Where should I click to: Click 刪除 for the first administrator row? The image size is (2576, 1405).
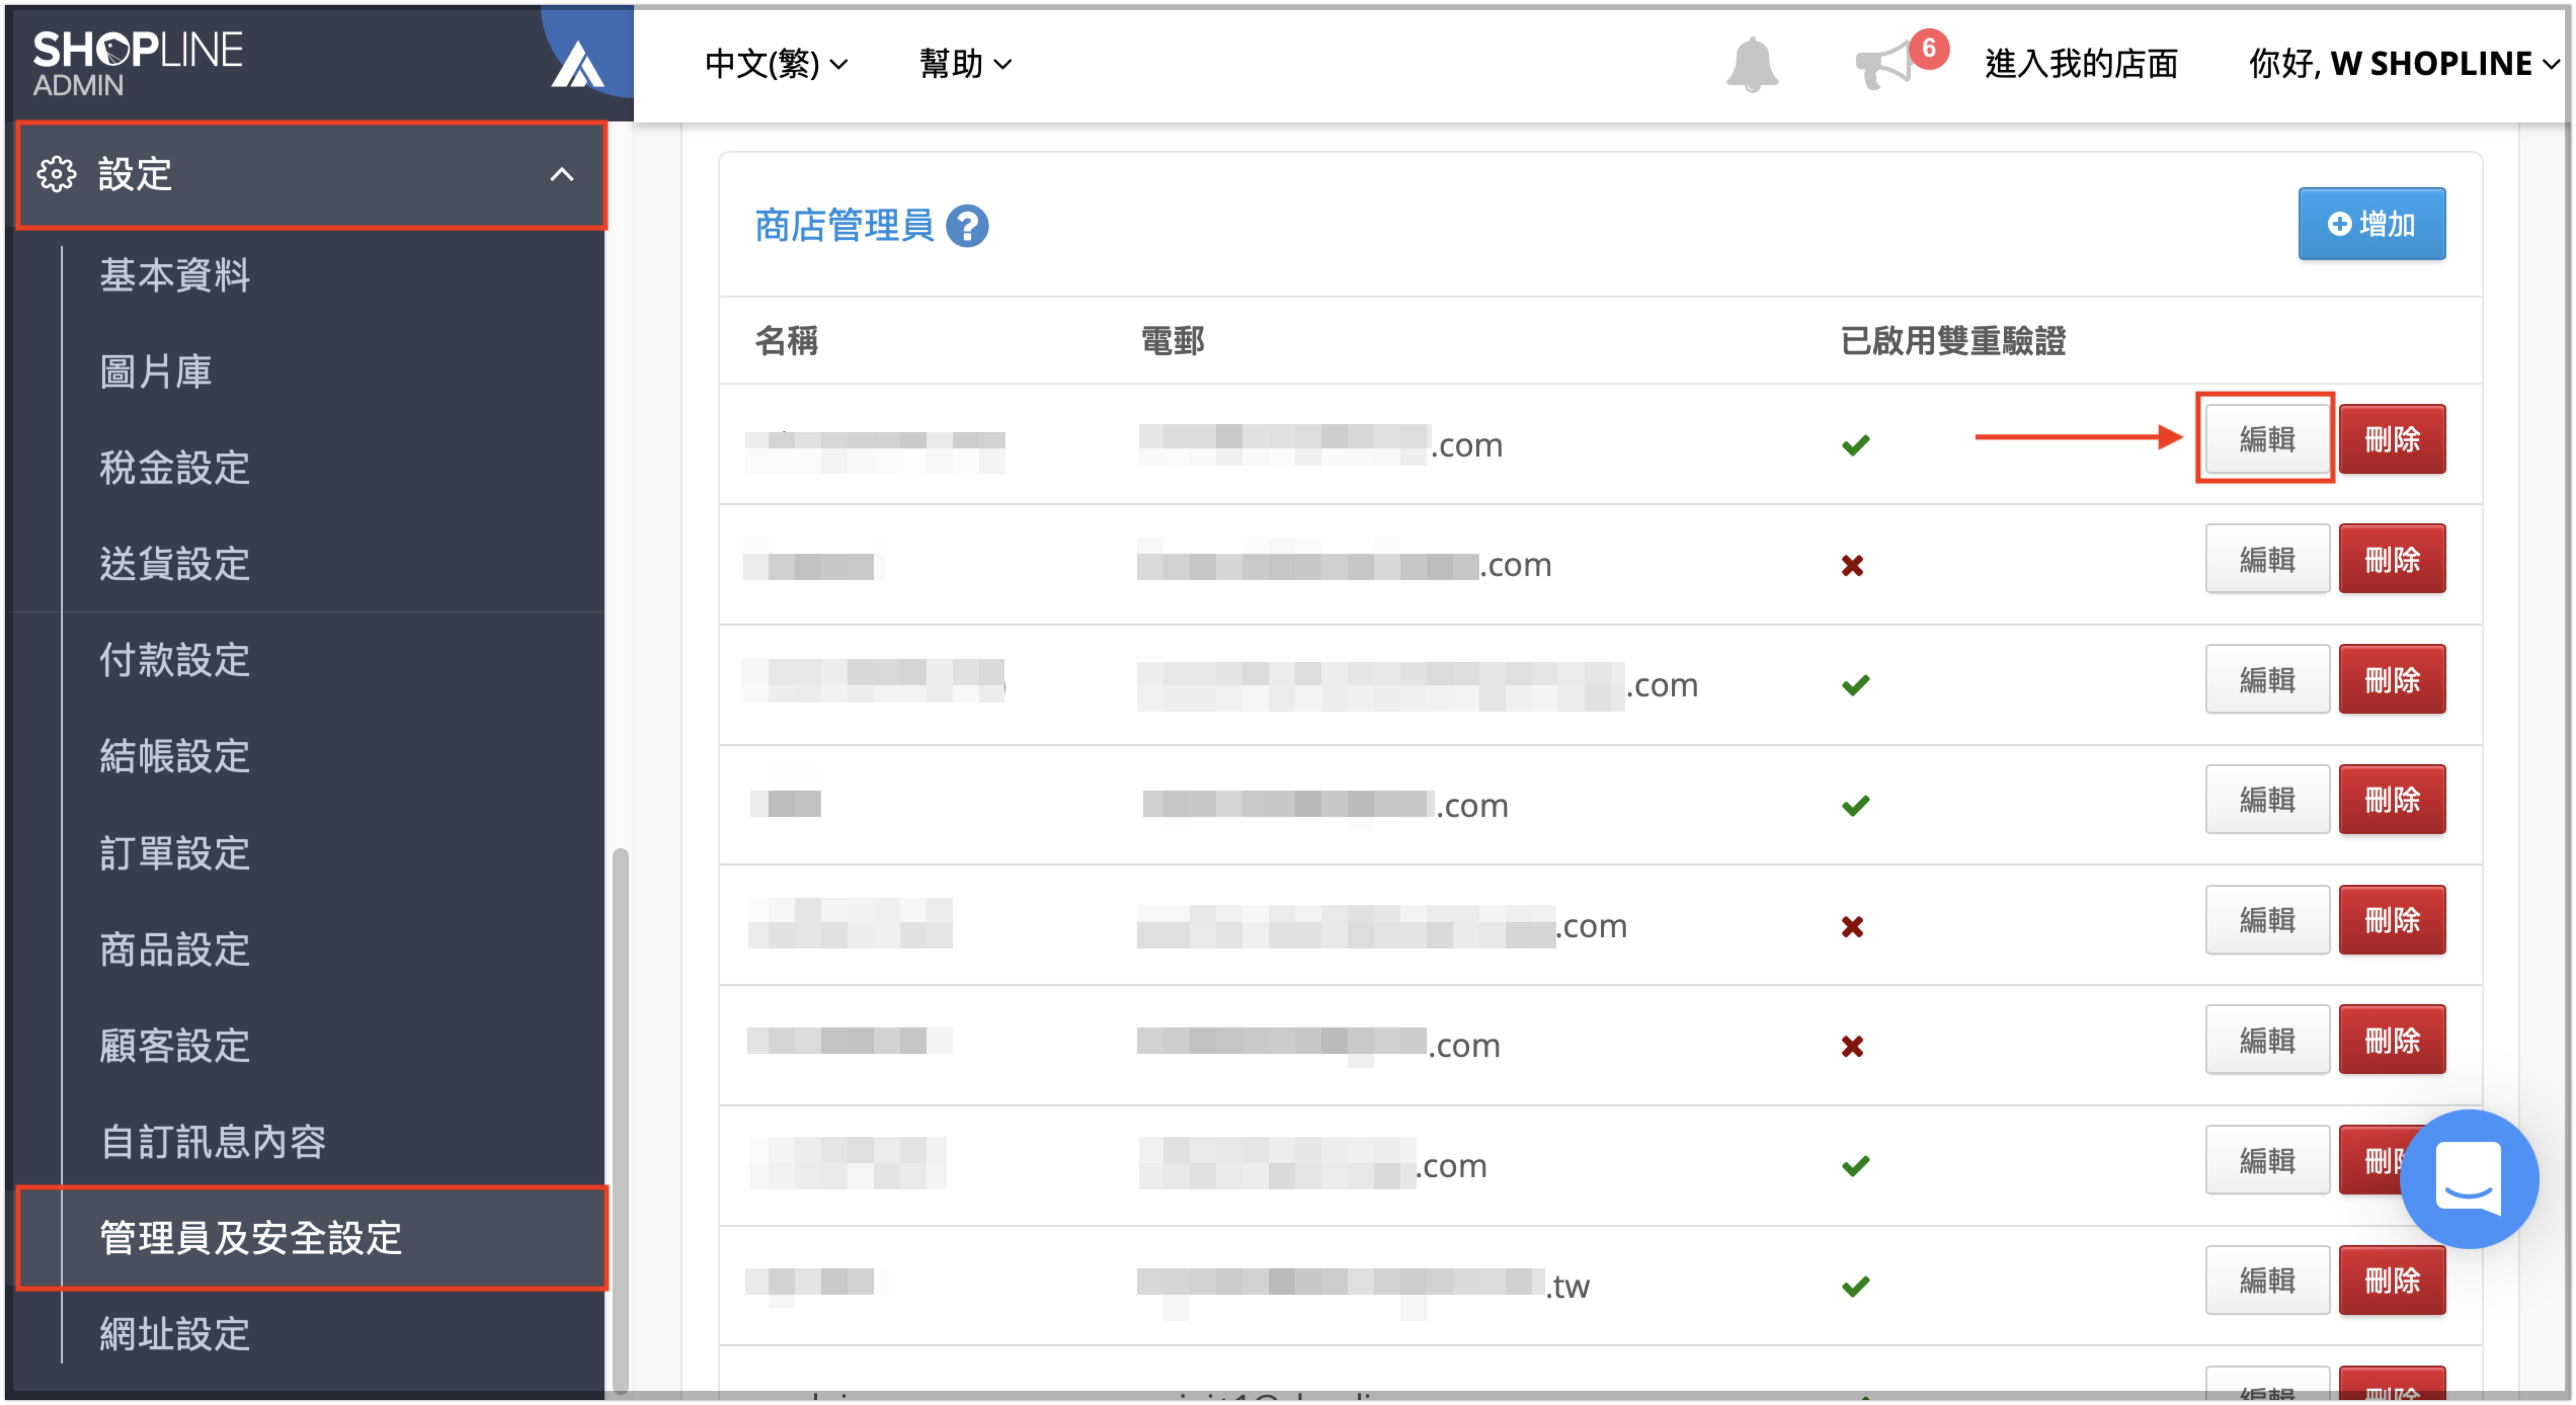[x=2392, y=439]
